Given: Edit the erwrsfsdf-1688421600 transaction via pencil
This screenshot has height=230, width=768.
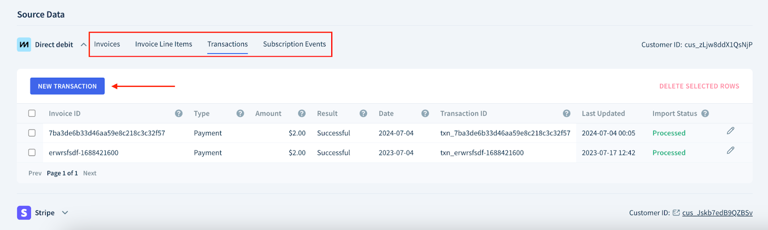Looking at the screenshot, I should click(731, 150).
